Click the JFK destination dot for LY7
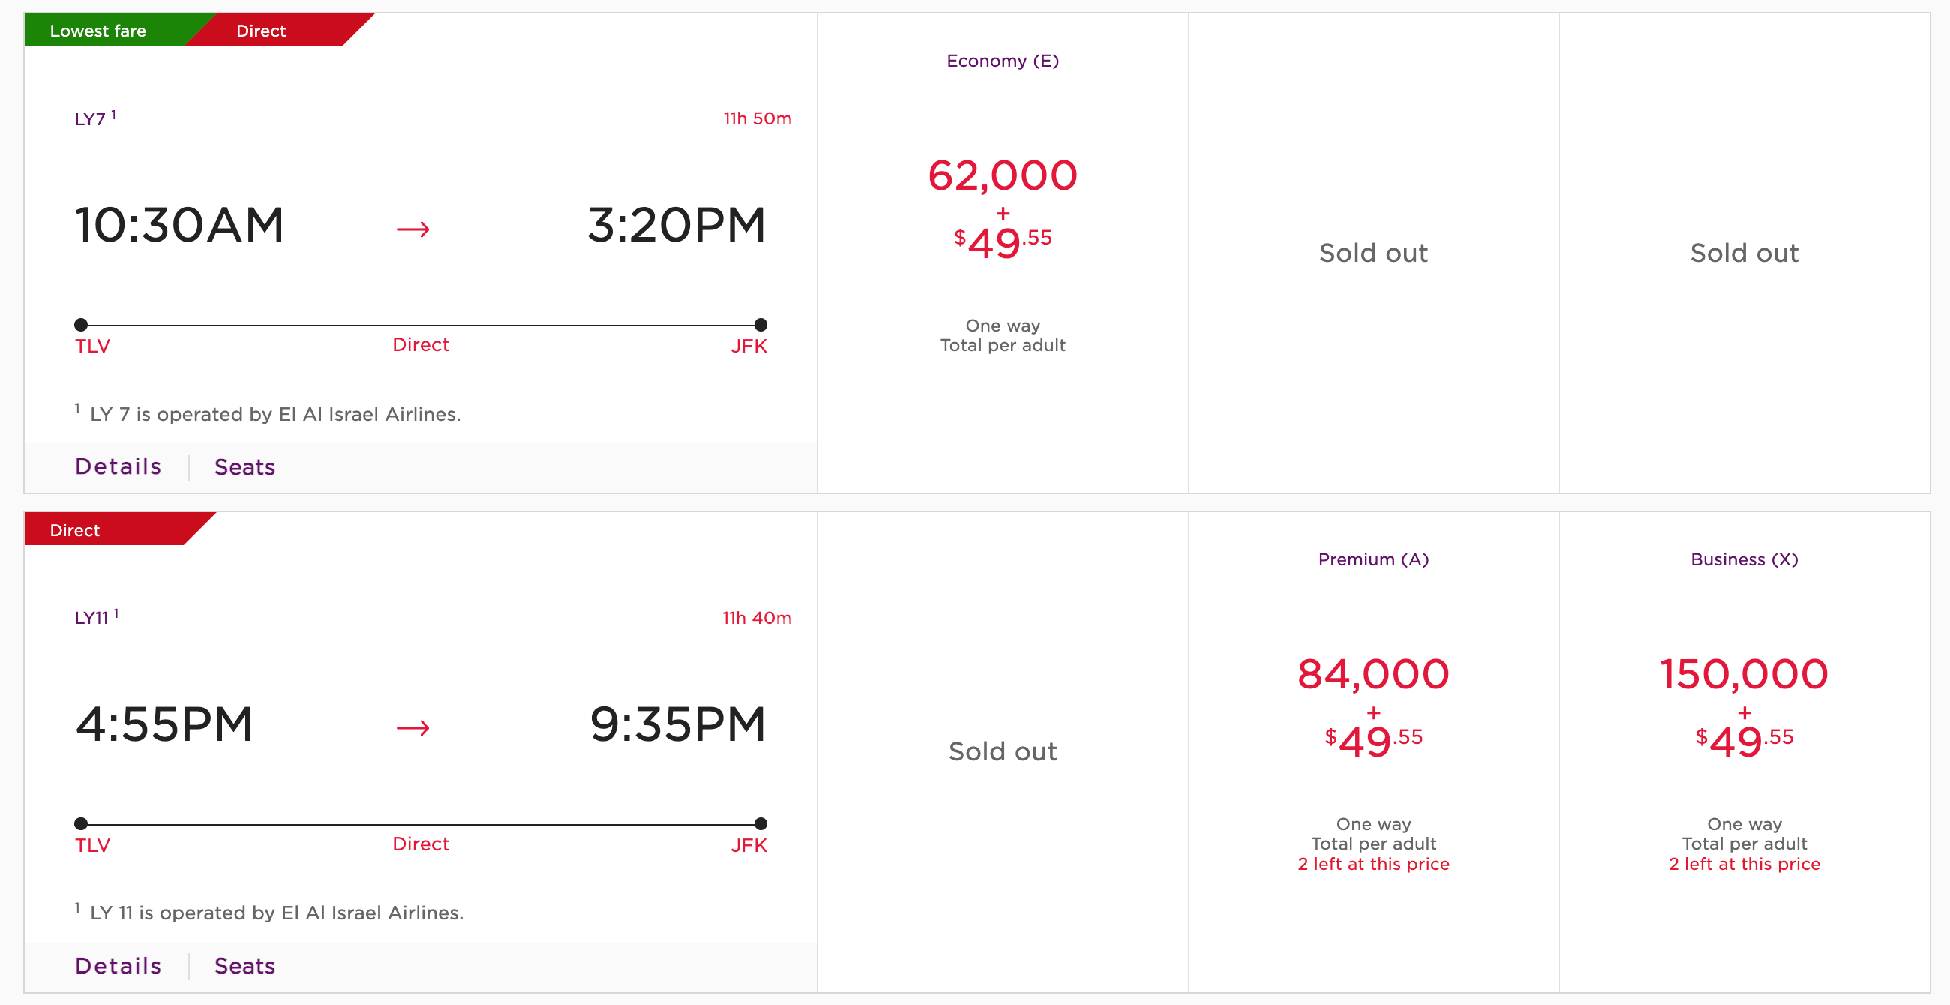Viewport: 1950px width, 1005px height. (x=760, y=325)
